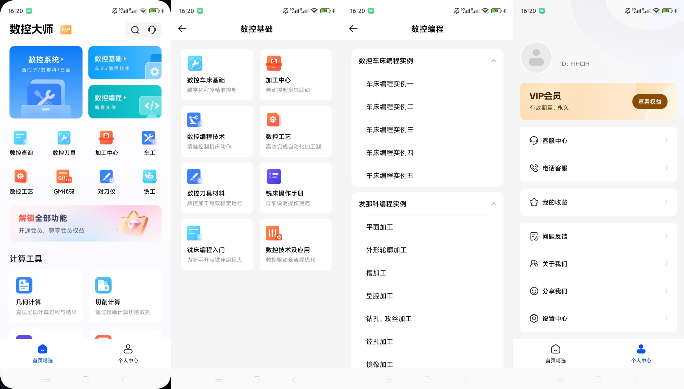
Task: Open 镜像加工 example
Action: click(427, 361)
